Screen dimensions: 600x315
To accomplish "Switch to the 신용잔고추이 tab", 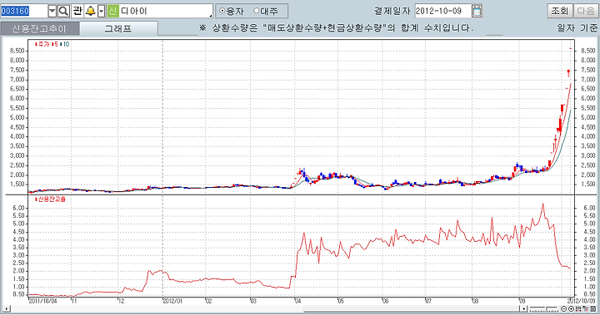I will pyautogui.click(x=40, y=28).
